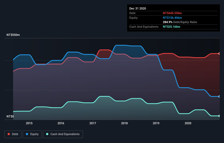Click the tooltip Debt row label
The height and width of the screenshot is (143, 224).
pos(132,13)
